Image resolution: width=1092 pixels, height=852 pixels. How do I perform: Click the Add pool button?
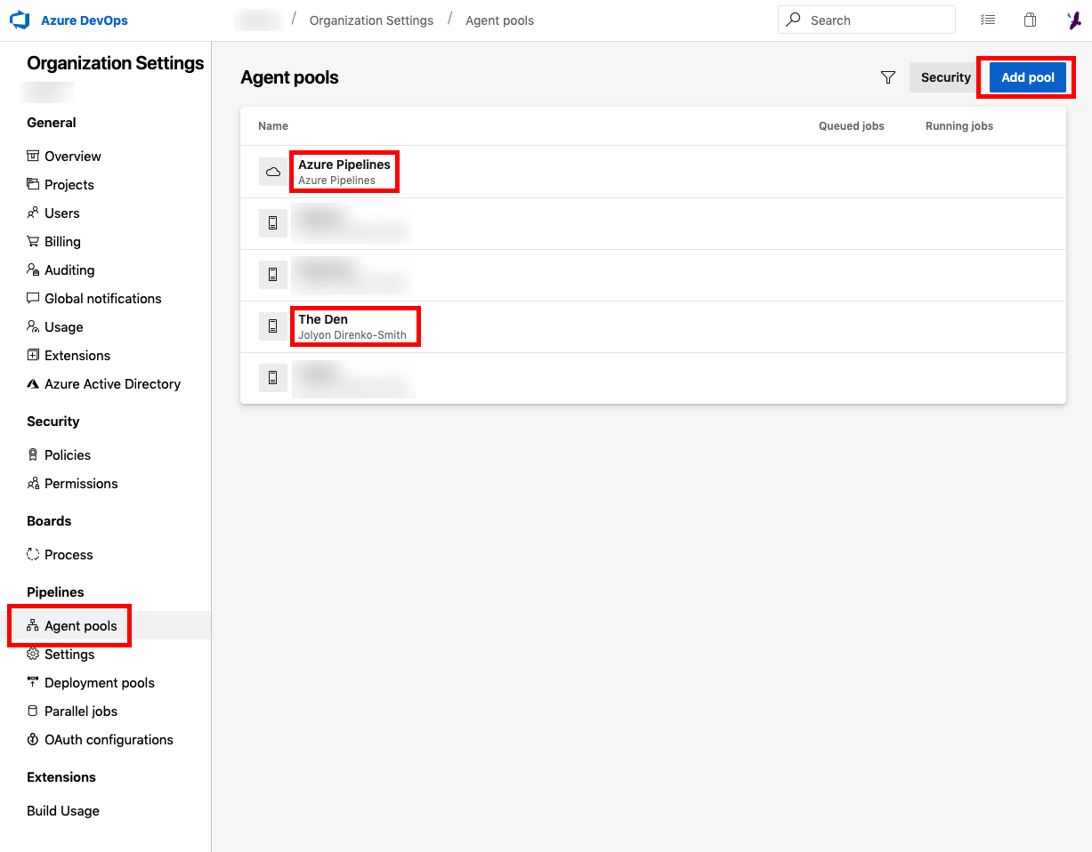click(x=1028, y=77)
